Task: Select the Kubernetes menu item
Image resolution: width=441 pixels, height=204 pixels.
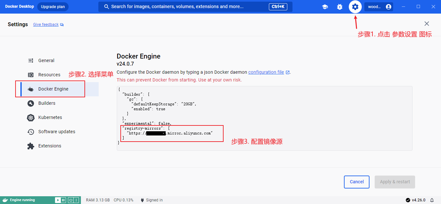Action: [59, 118]
